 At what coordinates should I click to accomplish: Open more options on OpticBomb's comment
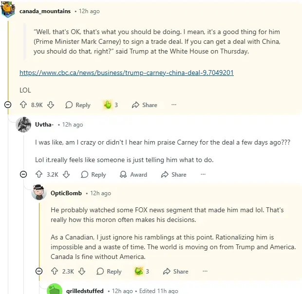[205, 271]
